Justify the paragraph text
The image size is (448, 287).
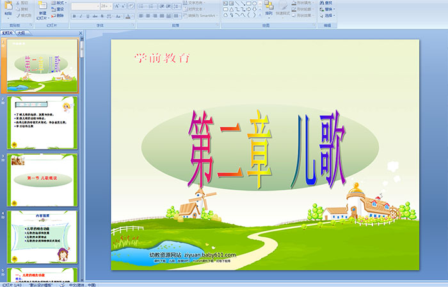(162, 16)
